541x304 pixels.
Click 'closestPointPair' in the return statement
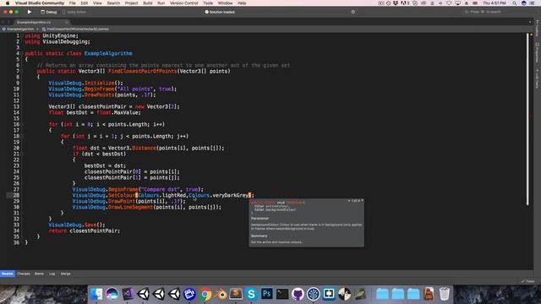[94, 231]
